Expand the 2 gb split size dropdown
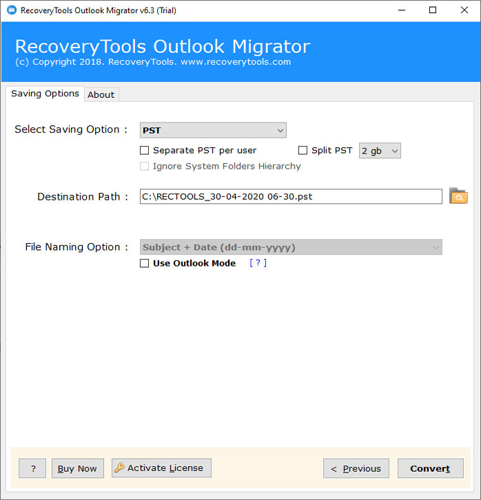 (x=380, y=151)
